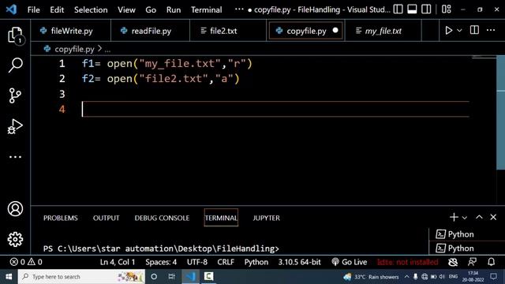Open the File menu
The image size is (505, 284).
(33, 9)
